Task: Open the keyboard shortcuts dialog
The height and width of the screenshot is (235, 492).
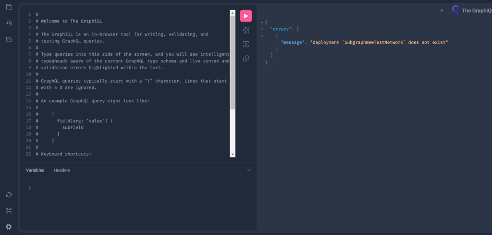Action: 9,211
